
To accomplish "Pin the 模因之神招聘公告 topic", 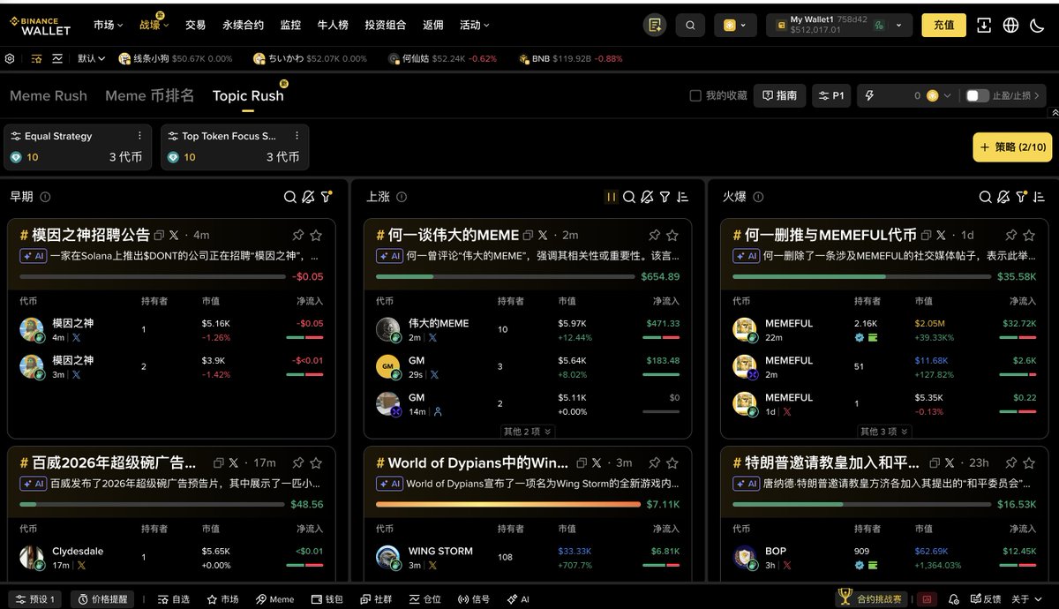I will click(297, 235).
